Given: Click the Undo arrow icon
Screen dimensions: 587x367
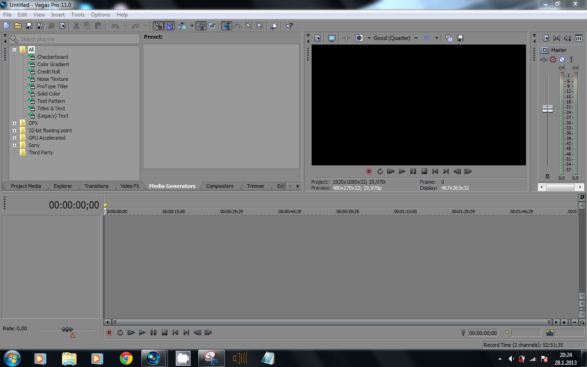Looking at the screenshot, I should click(116, 26).
